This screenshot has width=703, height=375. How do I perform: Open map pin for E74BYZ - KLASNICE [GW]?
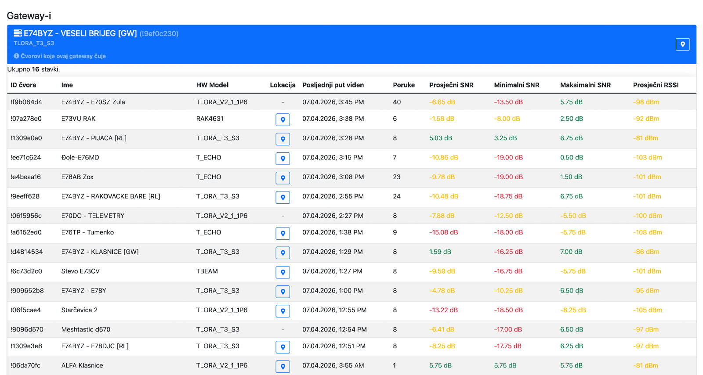click(283, 252)
